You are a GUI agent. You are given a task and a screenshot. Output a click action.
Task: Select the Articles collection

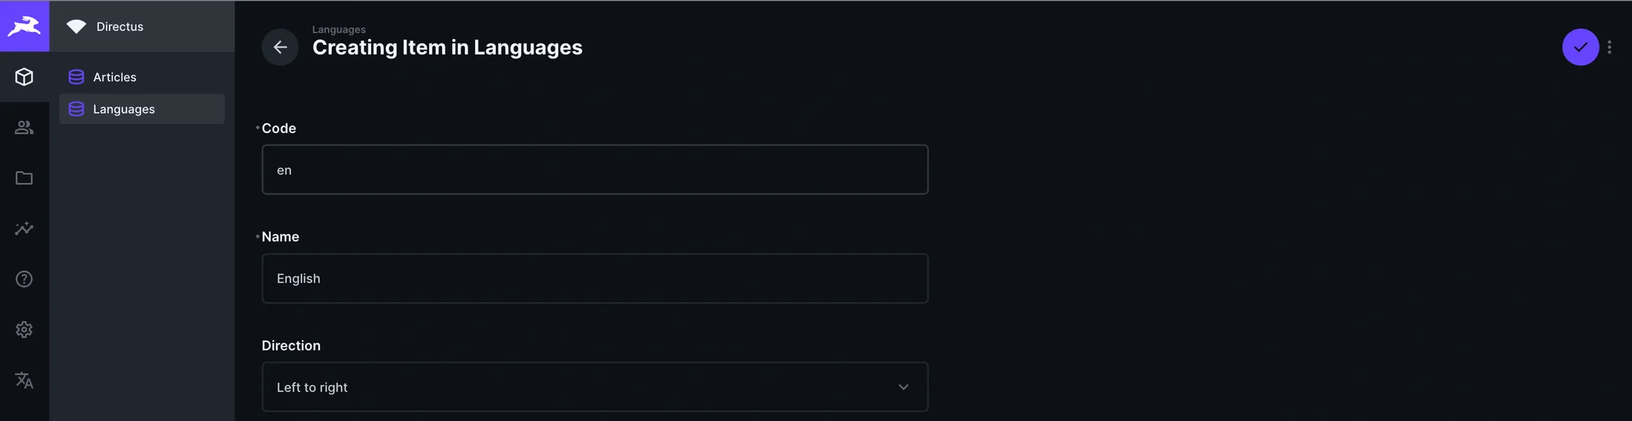coord(114,77)
